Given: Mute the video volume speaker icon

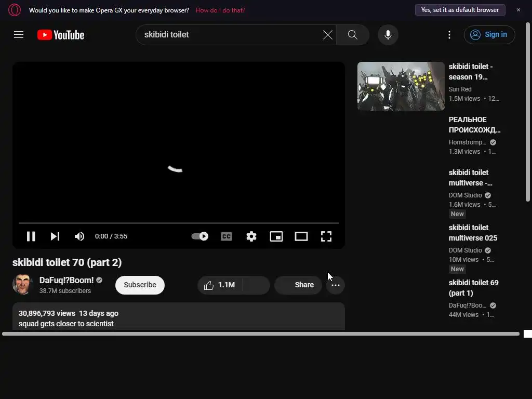Looking at the screenshot, I should click(x=79, y=236).
